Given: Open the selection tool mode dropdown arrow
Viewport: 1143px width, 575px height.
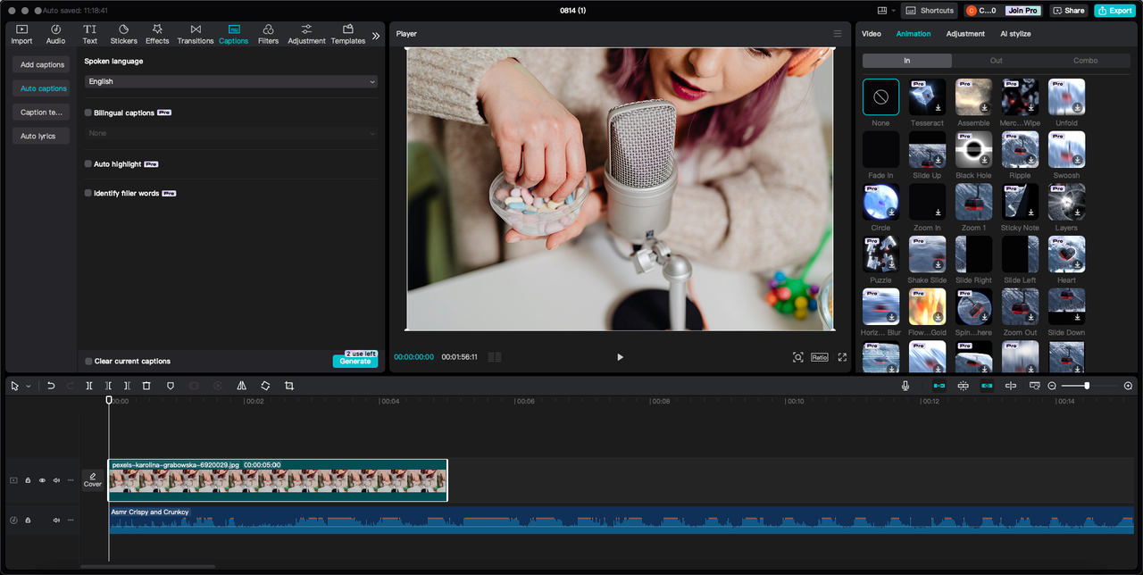Looking at the screenshot, I should (x=29, y=387).
